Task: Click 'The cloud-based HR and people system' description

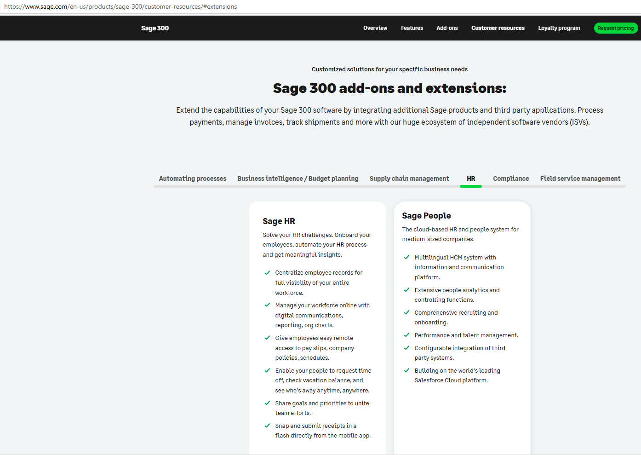Action: coord(460,234)
